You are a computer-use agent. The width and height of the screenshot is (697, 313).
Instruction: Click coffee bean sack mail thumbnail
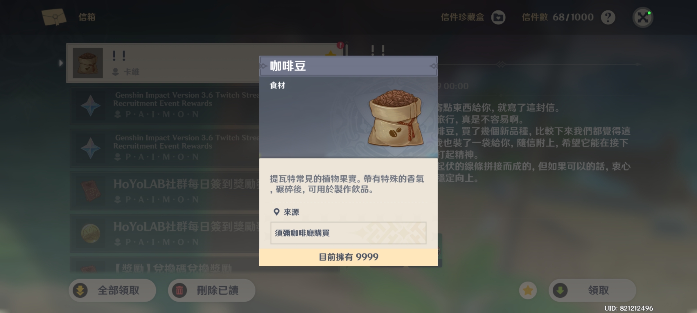(88, 63)
